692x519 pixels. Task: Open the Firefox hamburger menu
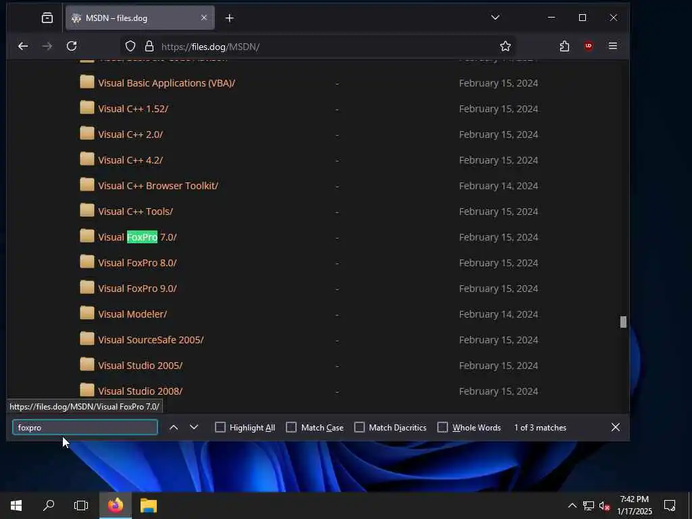pyautogui.click(x=612, y=46)
